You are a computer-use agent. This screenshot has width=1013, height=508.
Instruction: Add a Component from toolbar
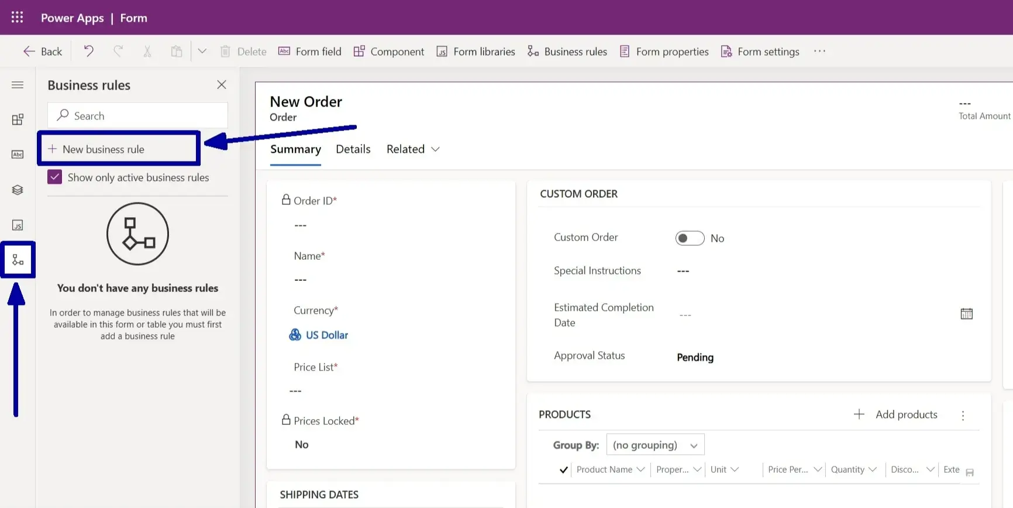point(389,52)
